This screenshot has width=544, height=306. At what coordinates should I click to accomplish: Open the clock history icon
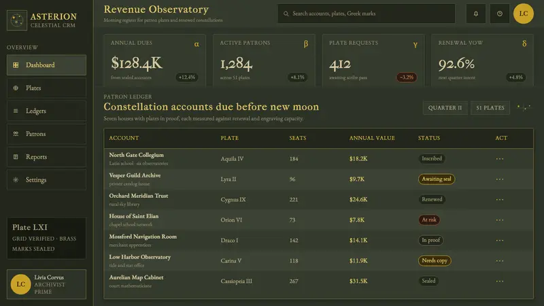(x=500, y=14)
